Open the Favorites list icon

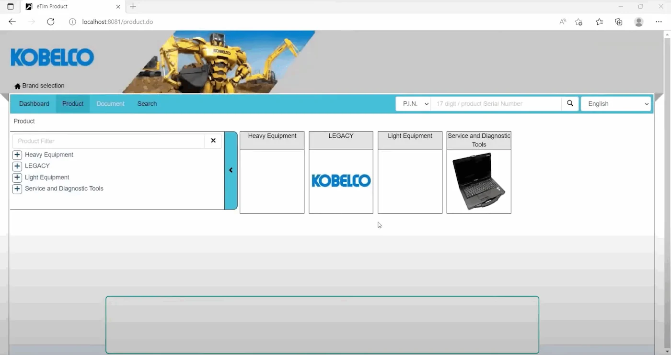point(599,22)
